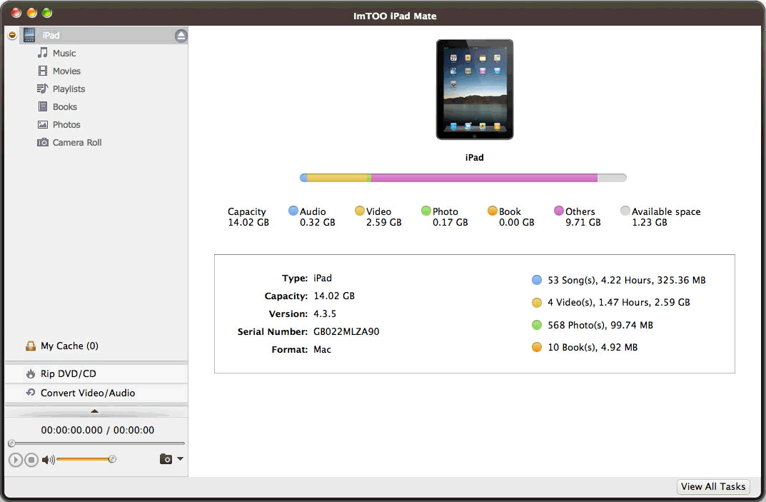Open My Cache folder icon
Screen dimensions: 766x502
[31, 346]
